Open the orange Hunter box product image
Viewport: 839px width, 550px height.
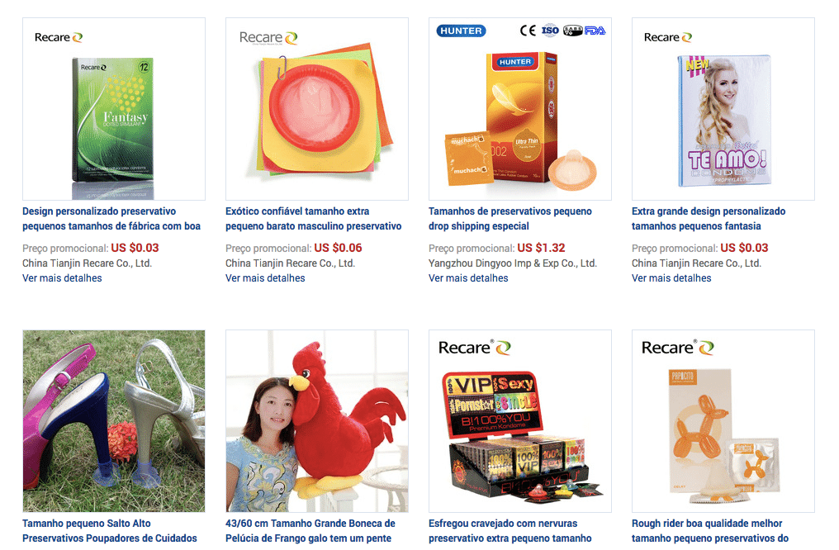click(519, 109)
